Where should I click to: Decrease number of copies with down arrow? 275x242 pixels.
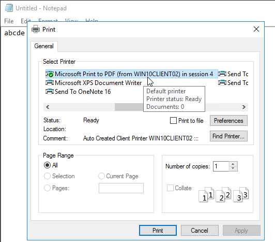(233, 168)
